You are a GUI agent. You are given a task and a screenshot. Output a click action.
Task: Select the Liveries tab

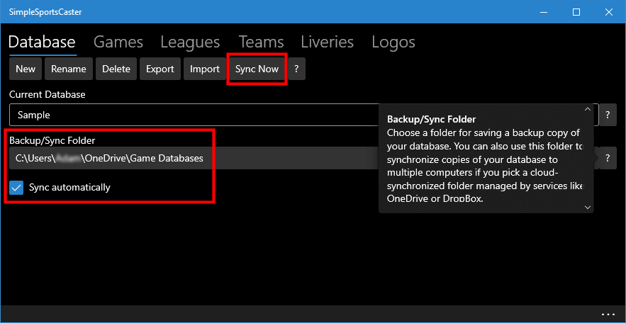[x=328, y=42]
